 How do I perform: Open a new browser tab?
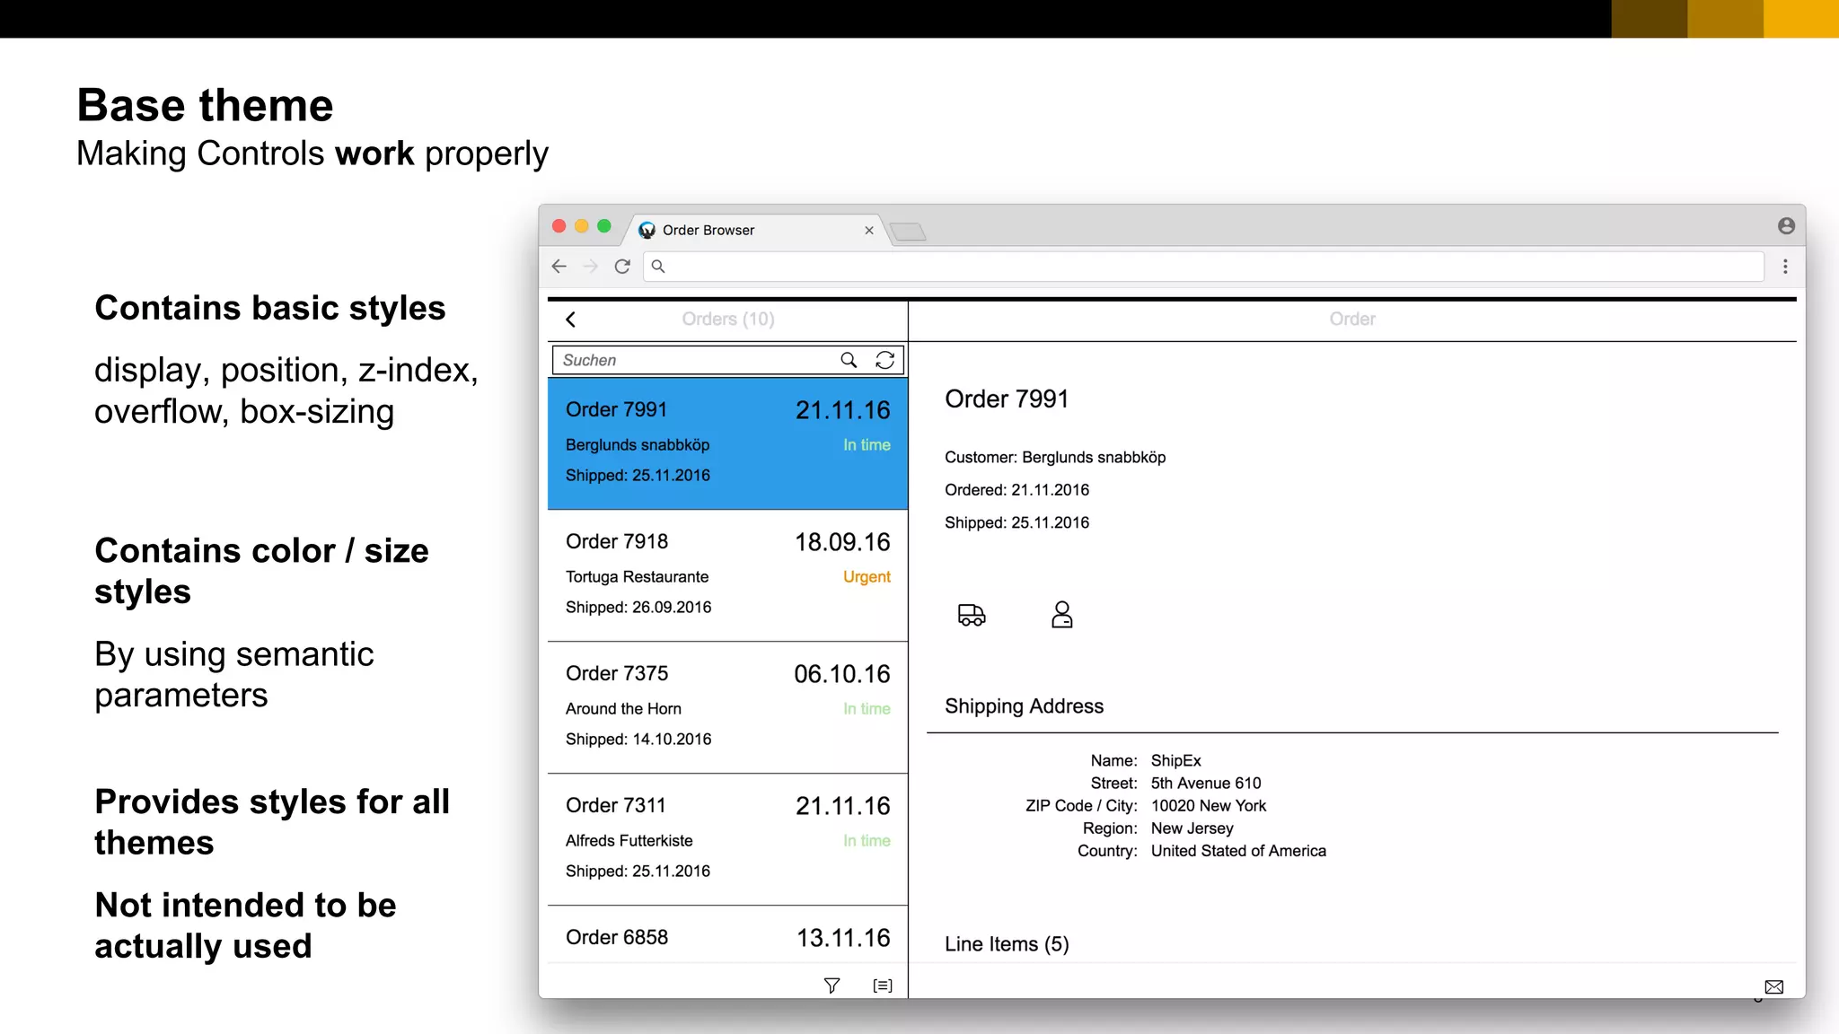908,232
